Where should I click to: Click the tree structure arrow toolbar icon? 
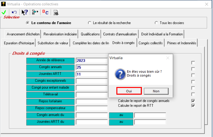point(35,12)
